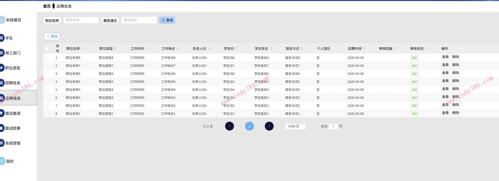Click 删除 for the 职位名称1 row
The height and width of the screenshot is (181, 499).
point(456,113)
